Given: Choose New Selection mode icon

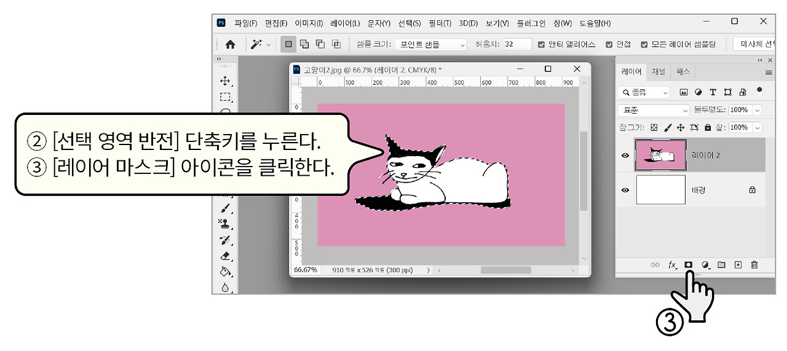Looking at the screenshot, I should (288, 44).
